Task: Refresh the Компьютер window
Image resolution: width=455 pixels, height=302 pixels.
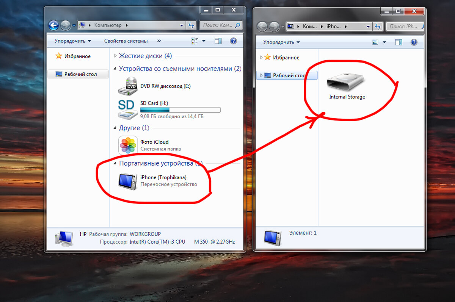Action: pyautogui.click(x=191, y=25)
